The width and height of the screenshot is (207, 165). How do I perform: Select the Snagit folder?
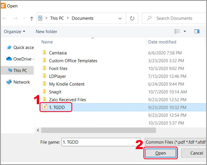[55, 92]
